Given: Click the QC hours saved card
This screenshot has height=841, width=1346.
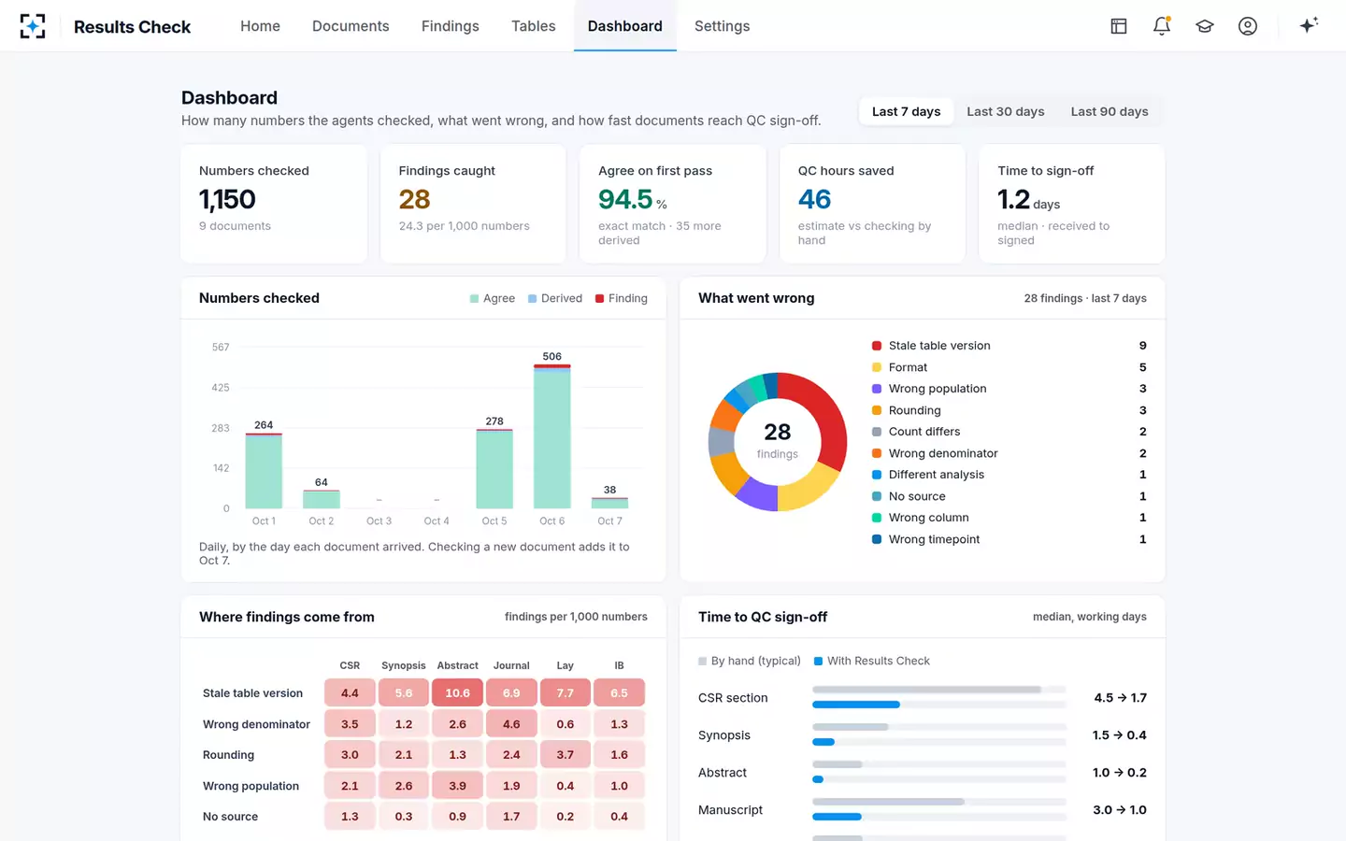Looking at the screenshot, I should point(872,204).
